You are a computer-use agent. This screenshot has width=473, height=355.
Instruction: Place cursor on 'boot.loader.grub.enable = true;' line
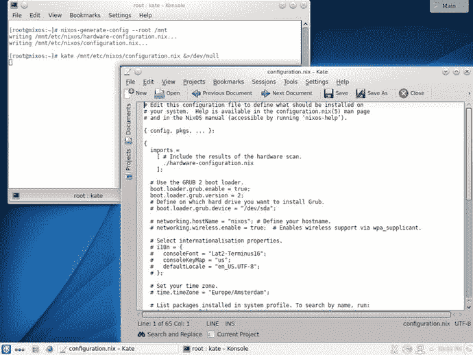click(x=200, y=189)
